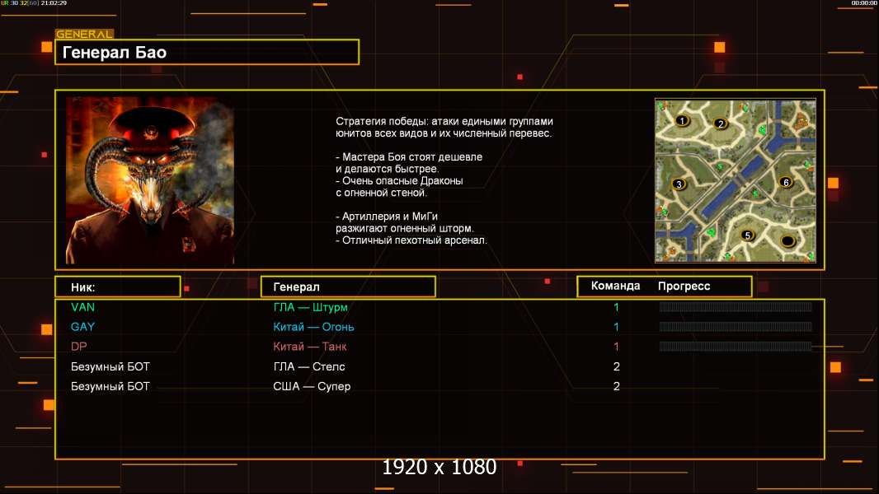Click the General Bao demon portrait
Viewport: 879px width, 494px height.
point(150,180)
